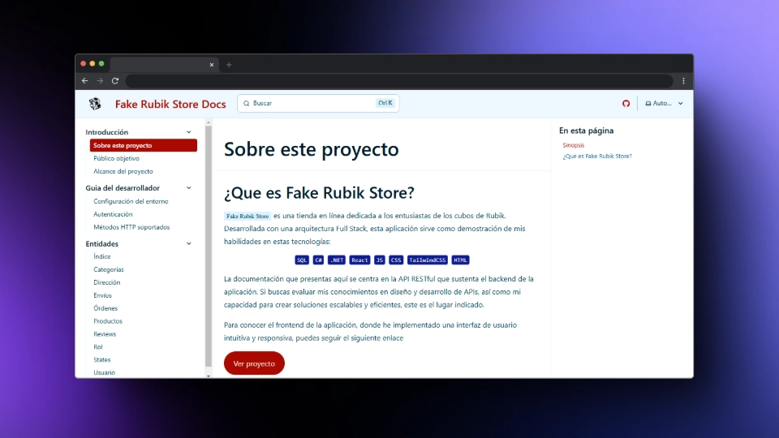Open the Auto theme dropdown
The height and width of the screenshot is (438, 779).
(x=665, y=103)
